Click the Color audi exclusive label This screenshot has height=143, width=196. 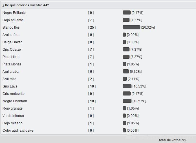pyautogui.click(x=18, y=131)
